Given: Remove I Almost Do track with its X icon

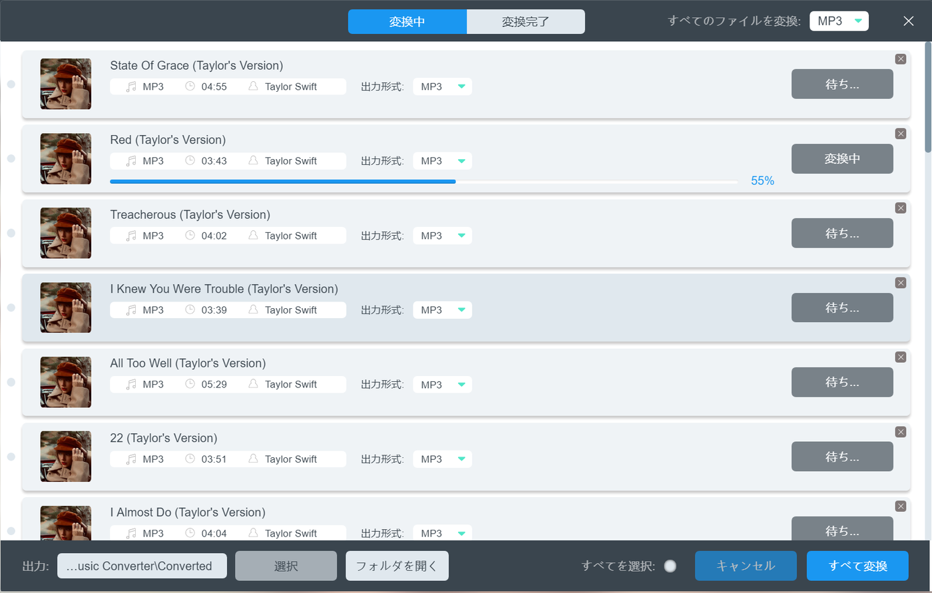Looking at the screenshot, I should pos(901,506).
